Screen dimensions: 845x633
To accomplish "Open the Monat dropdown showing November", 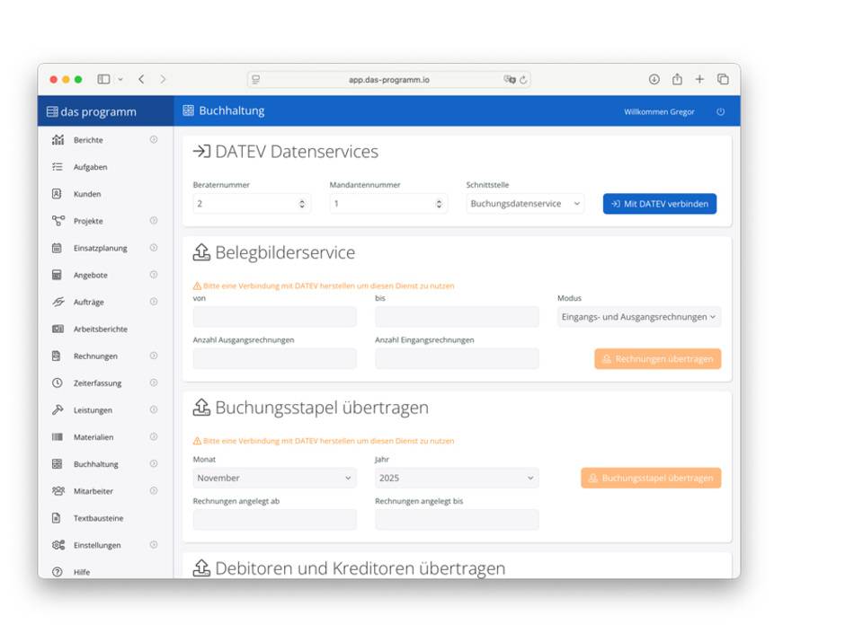I will pos(274,478).
